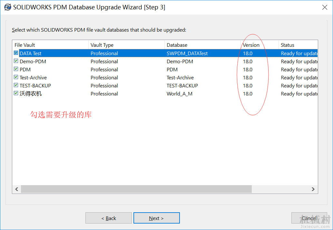
Task: Deselect the TEST-BACKUP vault checkbox
Action: coord(16,85)
